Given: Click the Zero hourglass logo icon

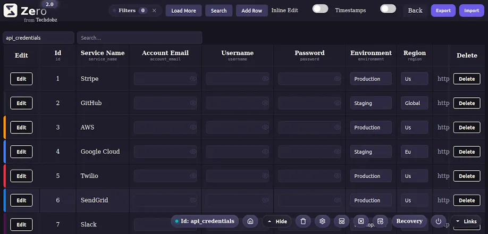Looking at the screenshot, I should click(x=11, y=10).
